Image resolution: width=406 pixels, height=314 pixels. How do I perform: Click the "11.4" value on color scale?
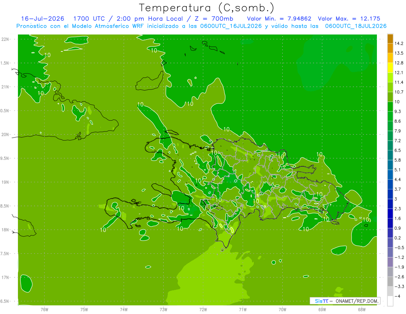399,82
